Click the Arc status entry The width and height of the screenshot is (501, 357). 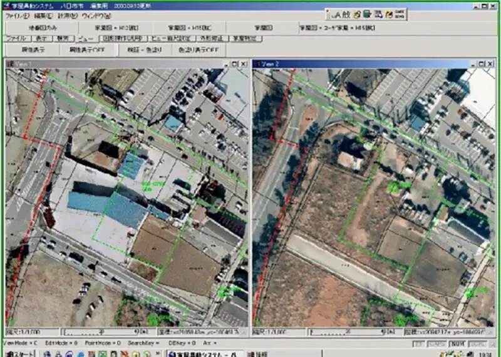pos(210,343)
